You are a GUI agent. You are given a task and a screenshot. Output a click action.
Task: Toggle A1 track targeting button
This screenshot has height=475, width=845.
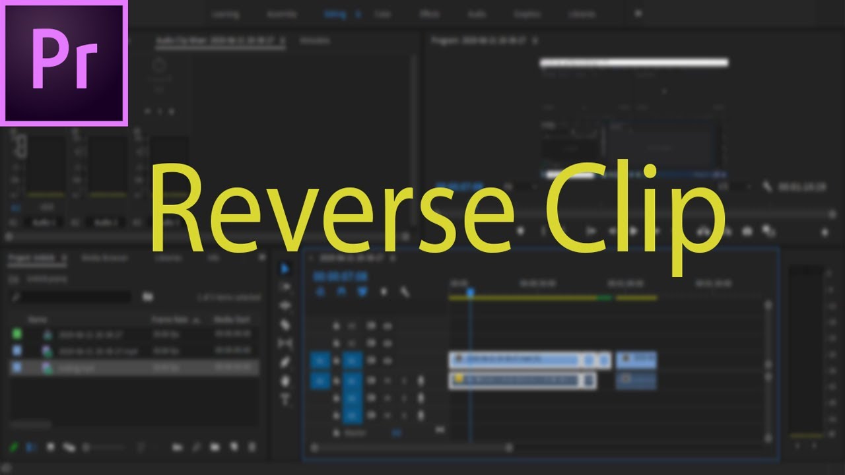(353, 381)
